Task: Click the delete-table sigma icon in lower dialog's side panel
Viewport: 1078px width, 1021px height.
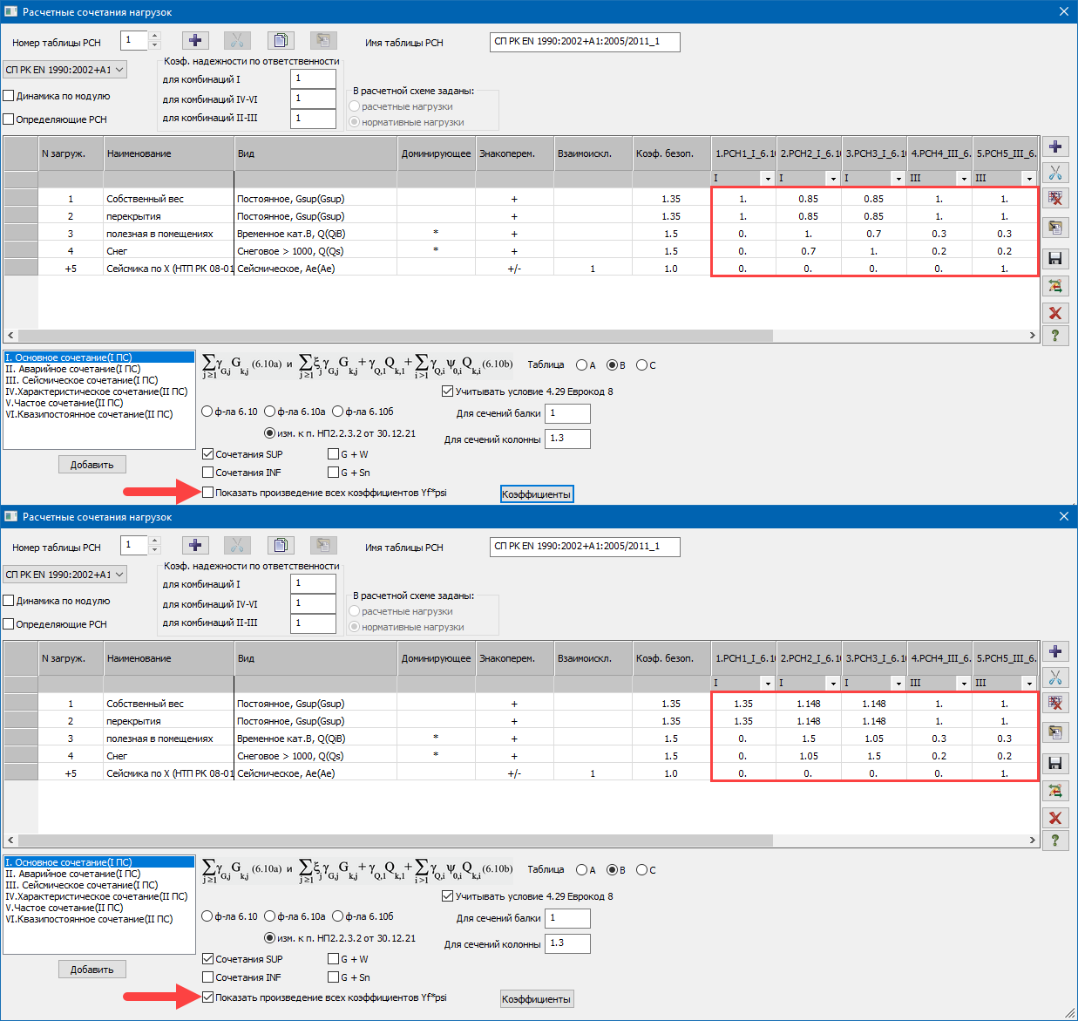Action: pos(1055,704)
